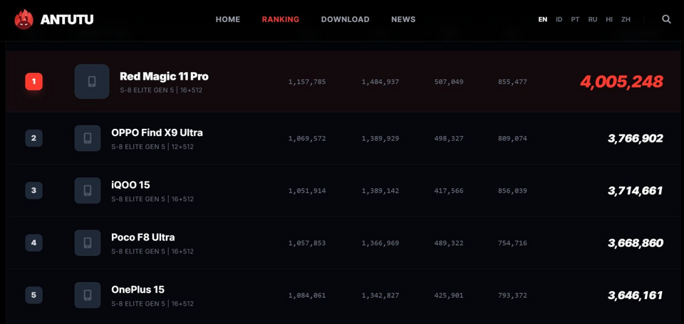684x324 pixels.
Task: Click OPPO score 1,389,929
Action: coord(380,139)
